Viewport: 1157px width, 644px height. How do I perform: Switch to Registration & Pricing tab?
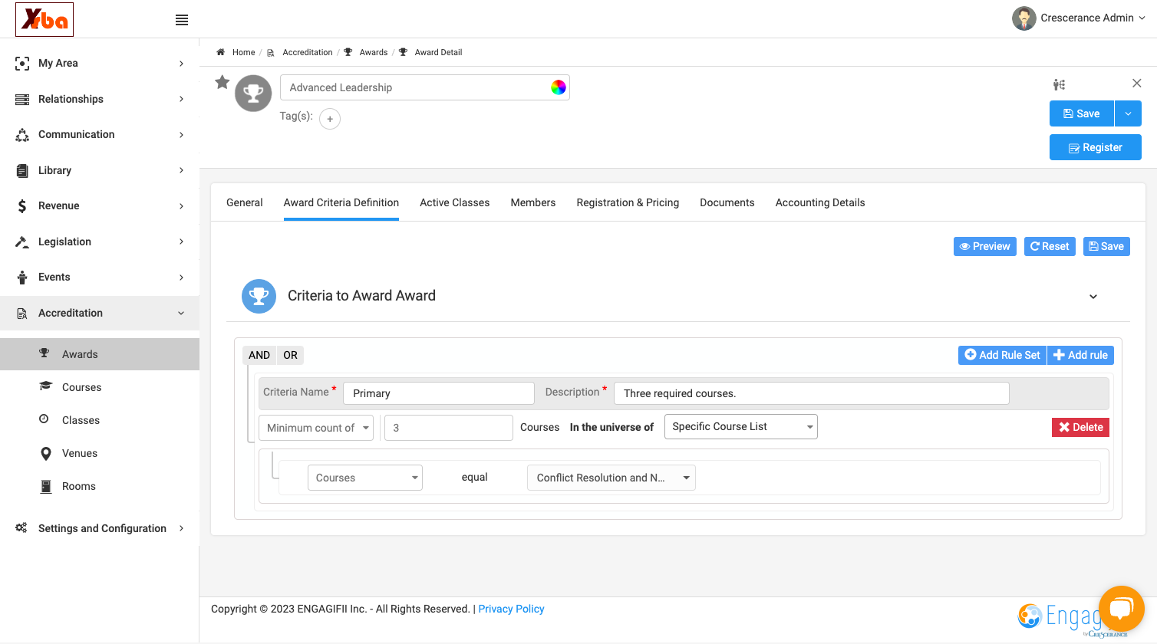[628, 202]
